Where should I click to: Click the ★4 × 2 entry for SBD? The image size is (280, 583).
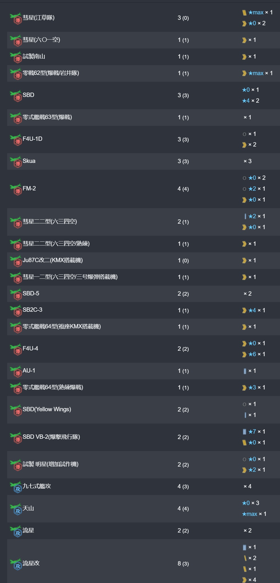[251, 101]
